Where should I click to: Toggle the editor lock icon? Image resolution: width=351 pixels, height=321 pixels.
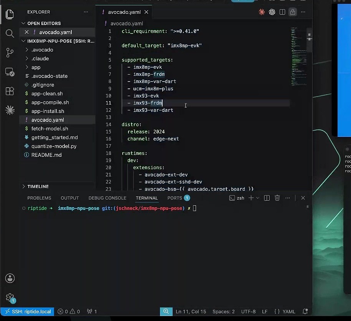click(293, 12)
